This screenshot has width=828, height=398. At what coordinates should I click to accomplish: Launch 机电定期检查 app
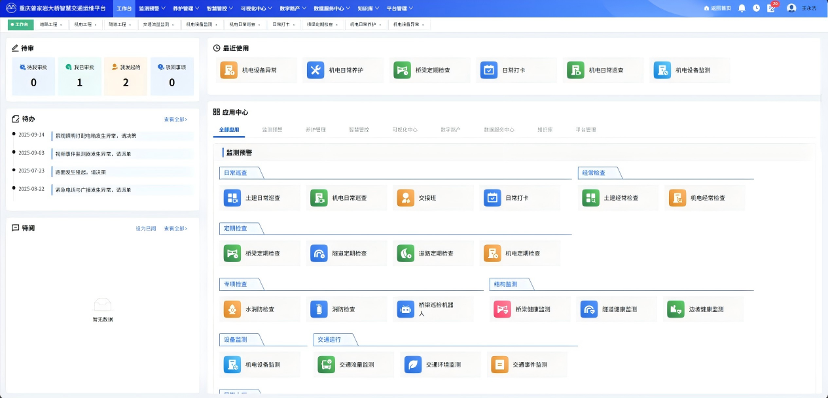[520, 253]
